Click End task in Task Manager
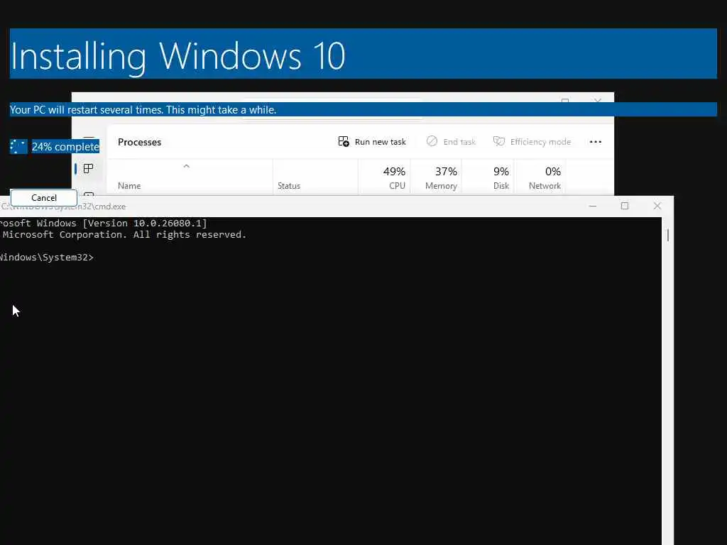Screen dimensions: 727x545 point(451,142)
